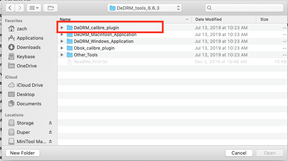Expand the DeDRM_Macintosh_Application folder triangle
Image resolution: width=288 pixels, height=161 pixels.
pos(62,35)
